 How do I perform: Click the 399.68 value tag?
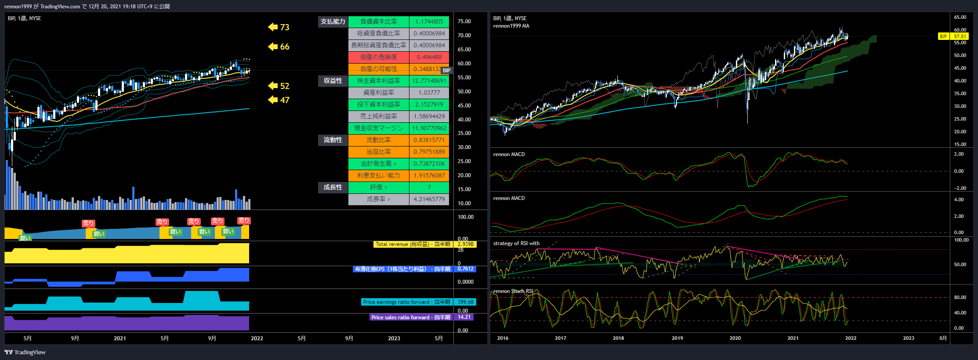[466, 302]
